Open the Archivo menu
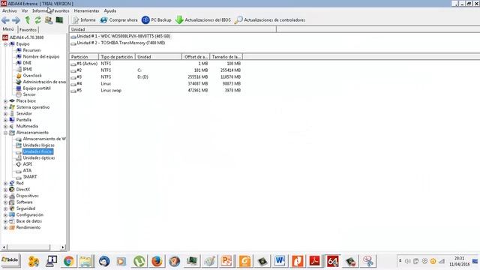 pos(10,10)
